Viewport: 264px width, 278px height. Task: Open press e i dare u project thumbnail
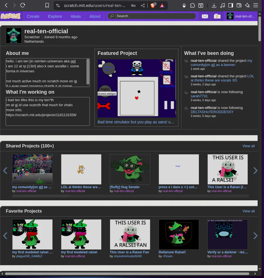(x=179, y=169)
